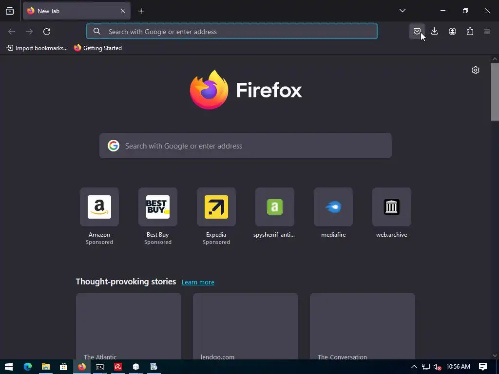Viewport: 499px width, 374px height.
Task: Open the Action Center notifications
Action: [x=483, y=367]
